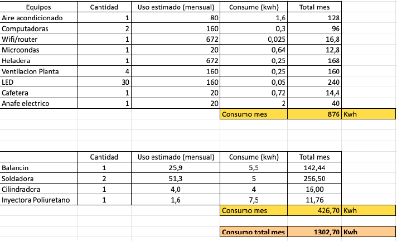Select the Aire acondicionado cell
397x241 pixels.
(x=38, y=17)
